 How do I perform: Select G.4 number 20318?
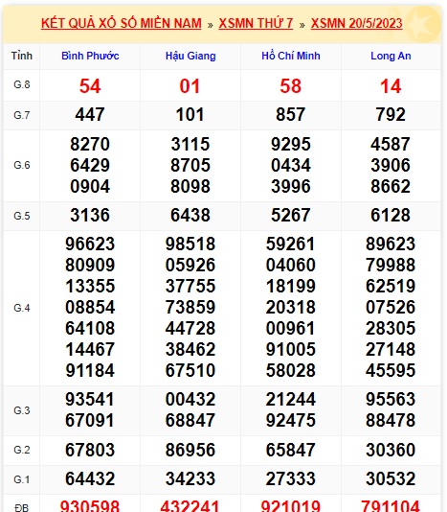tap(290, 307)
